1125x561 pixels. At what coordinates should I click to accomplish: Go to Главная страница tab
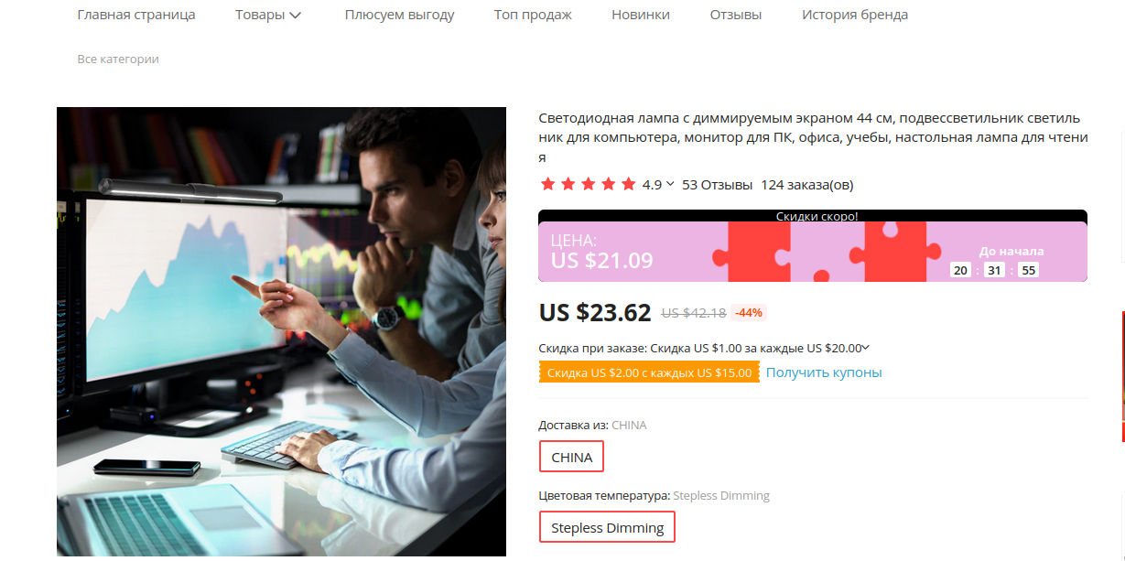pos(136,15)
